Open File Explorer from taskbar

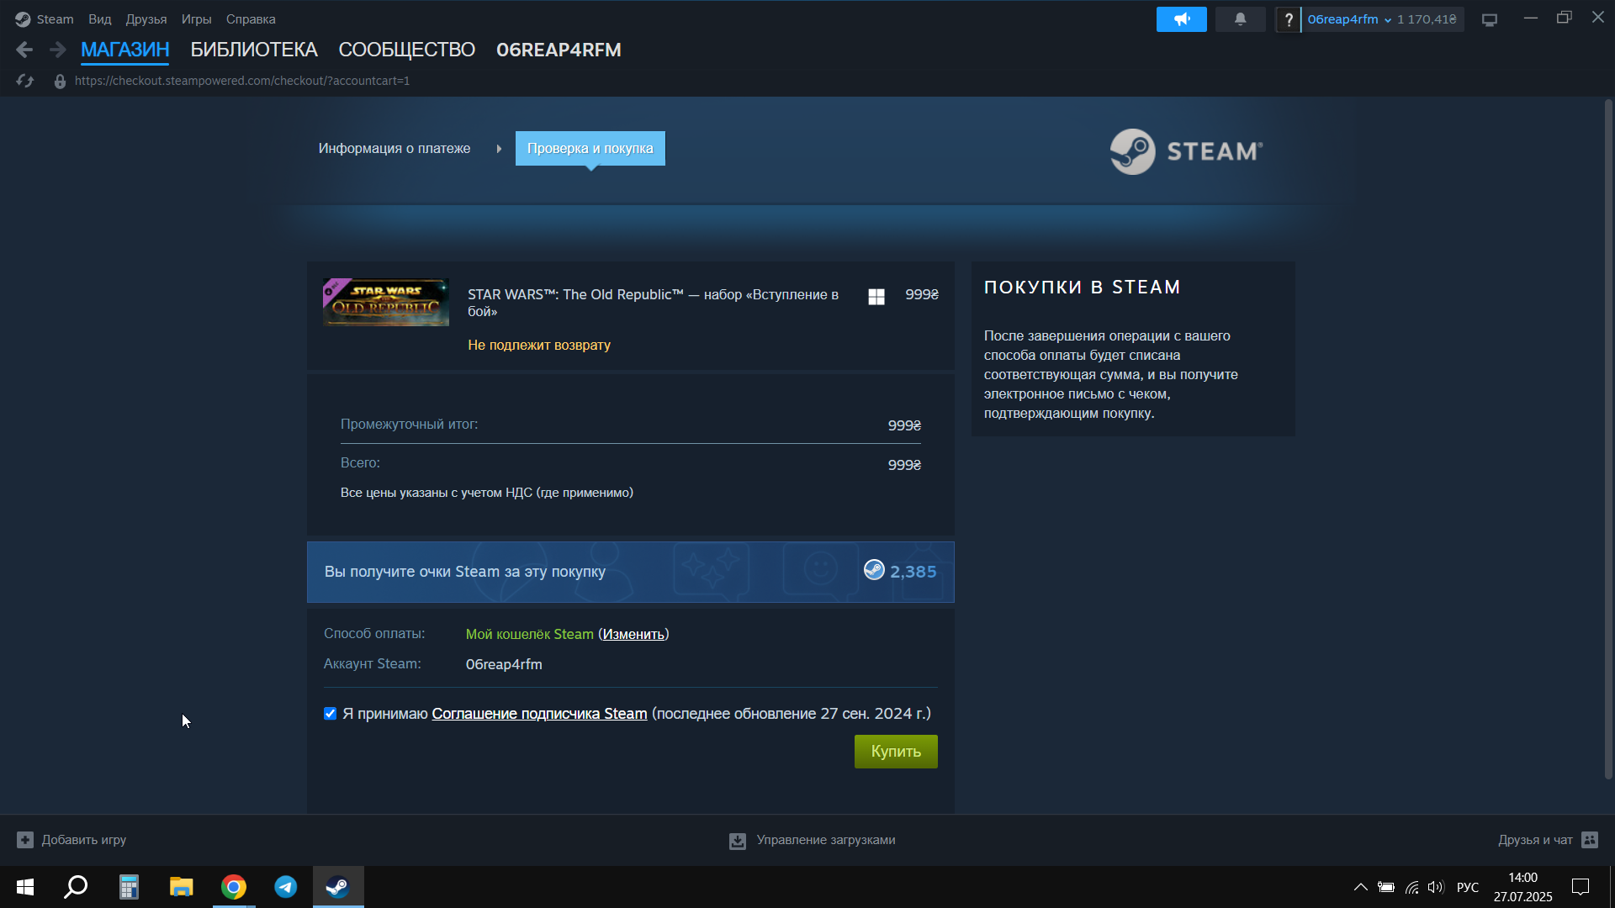pos(181,887)
